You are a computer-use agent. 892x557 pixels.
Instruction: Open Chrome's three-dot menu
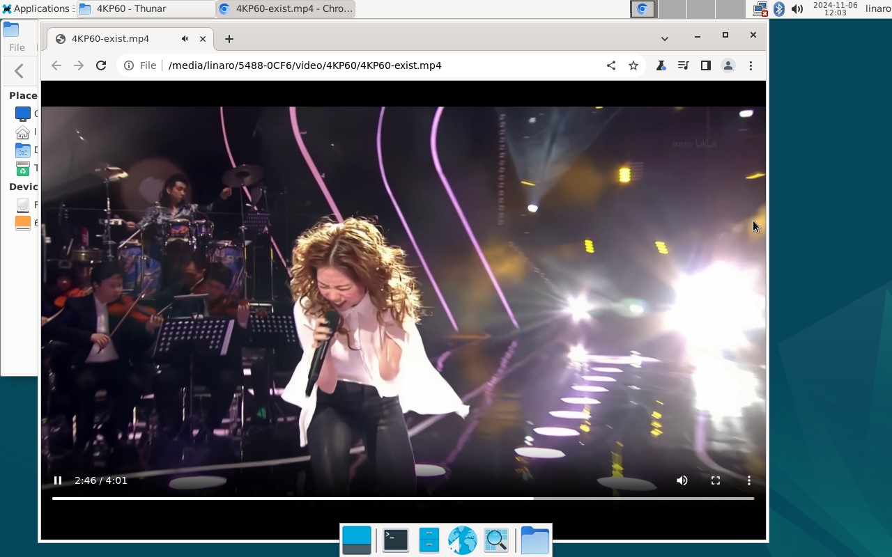coord(751,65)
